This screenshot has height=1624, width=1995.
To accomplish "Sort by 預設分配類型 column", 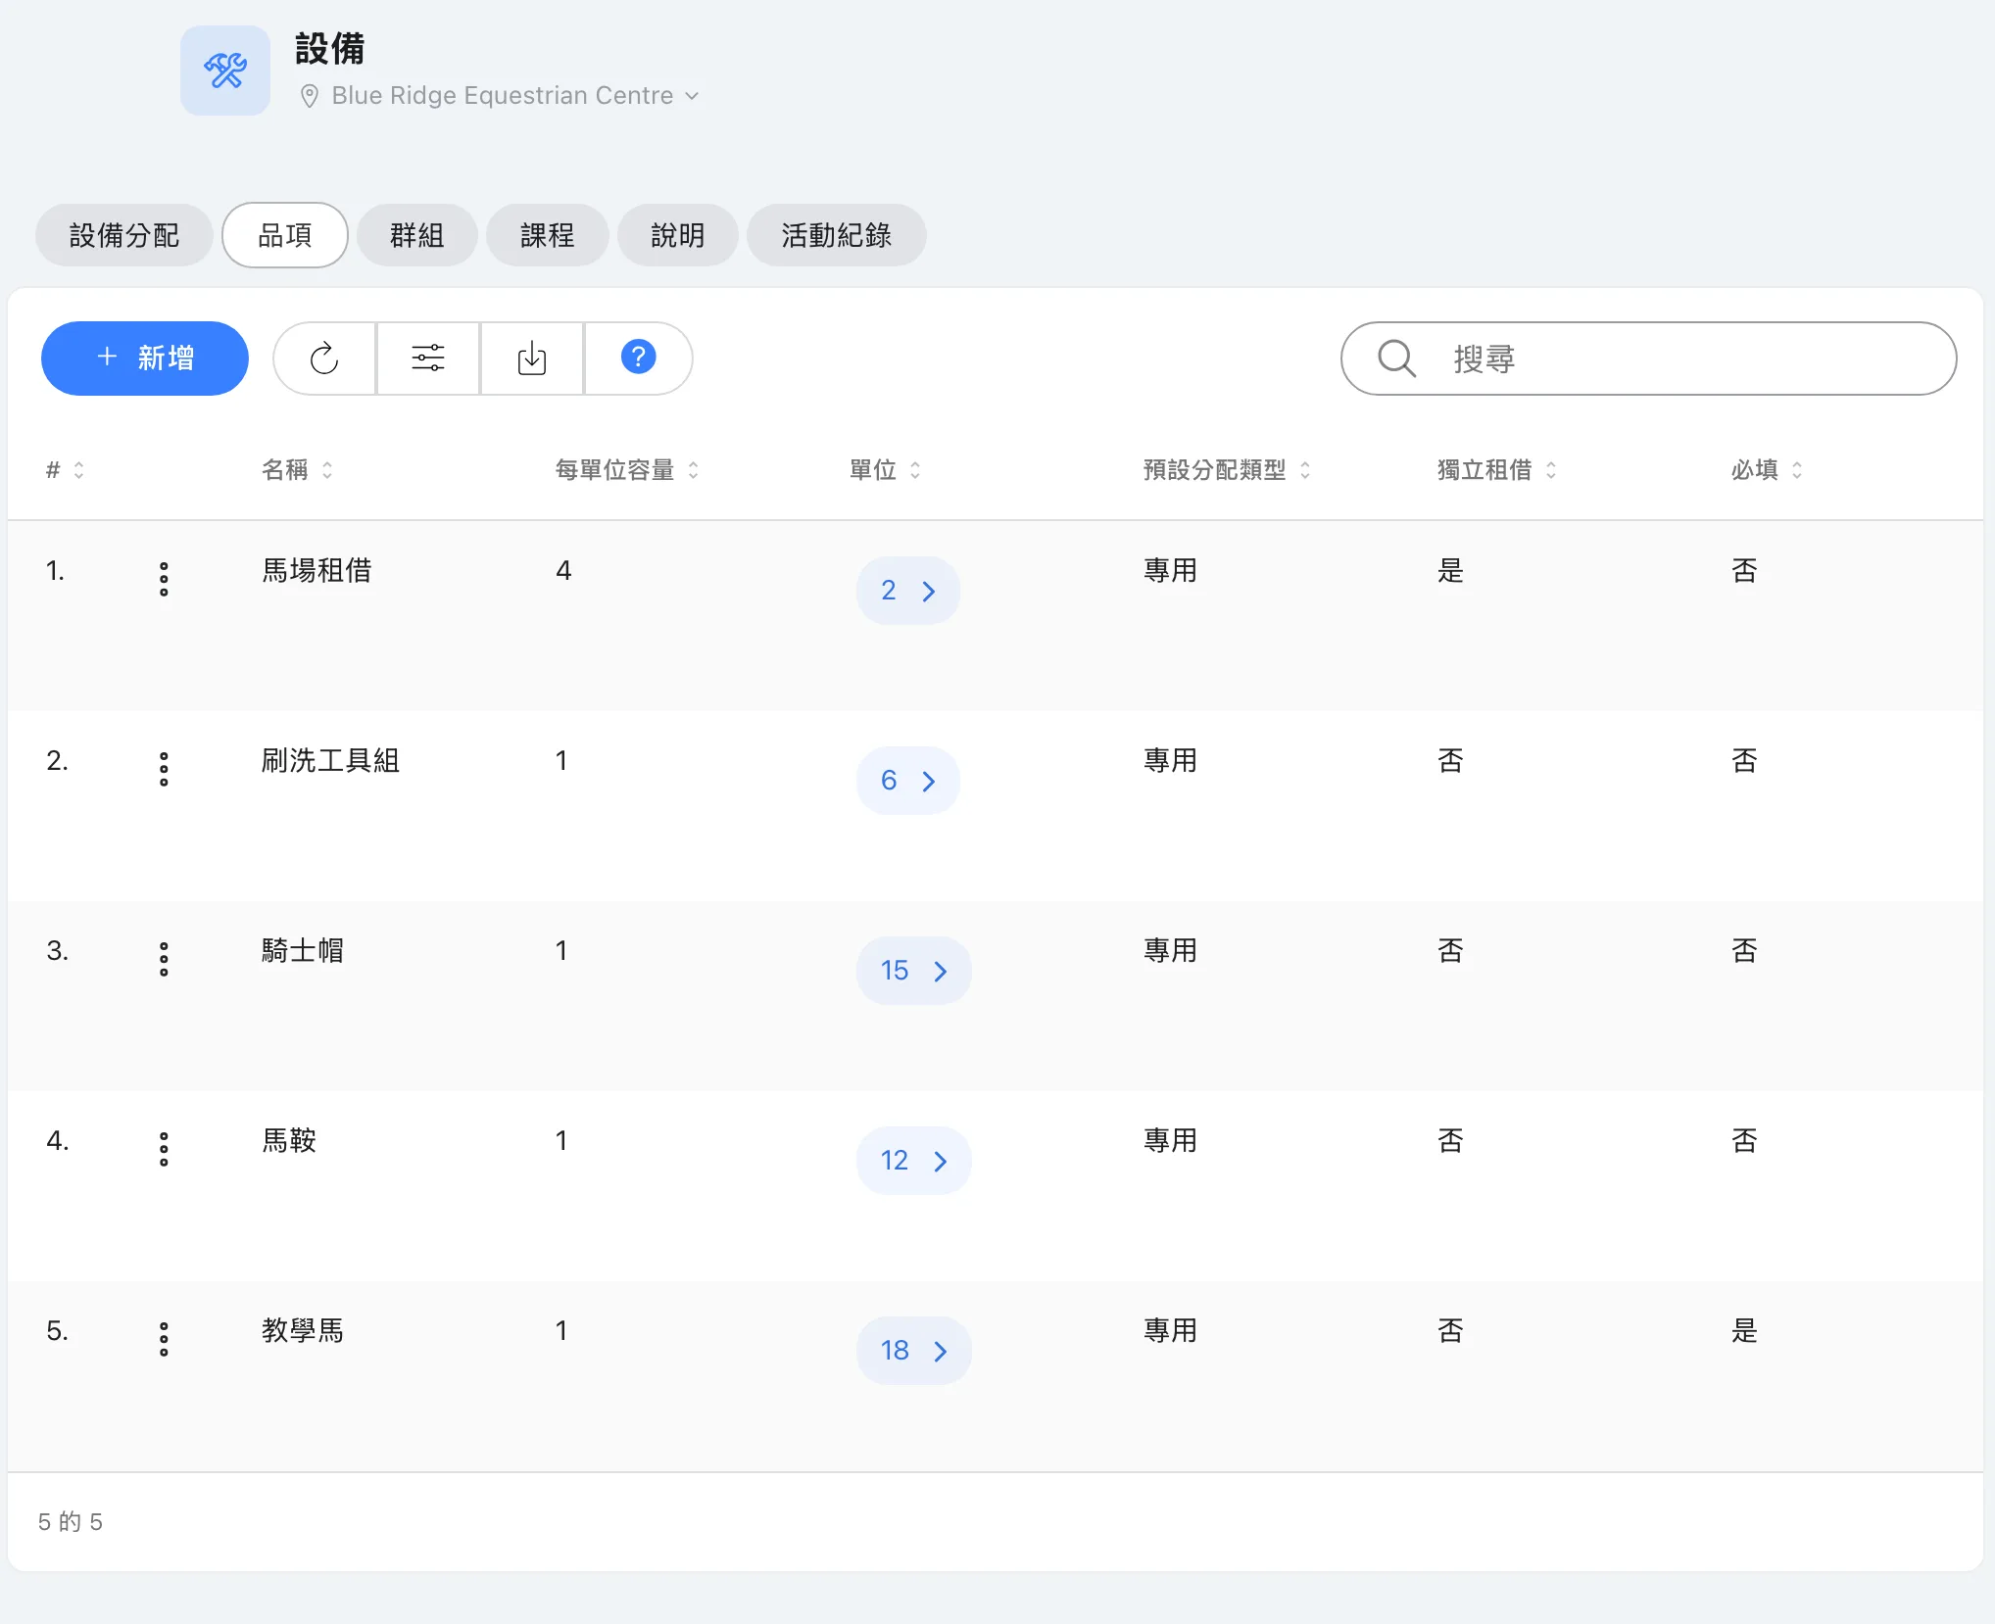I will pyautogui.click(x=1227, y=470).
